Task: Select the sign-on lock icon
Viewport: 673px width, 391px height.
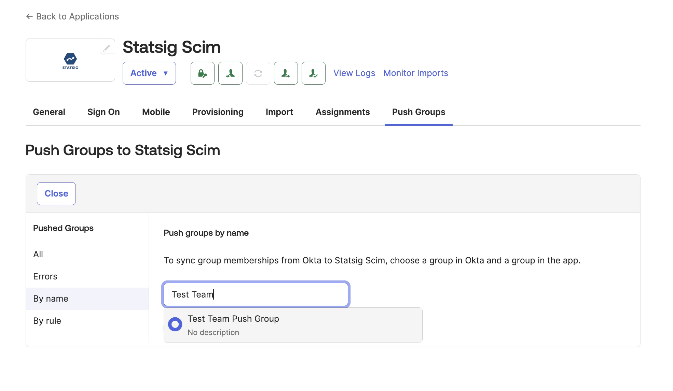Action: click(202, 73)
